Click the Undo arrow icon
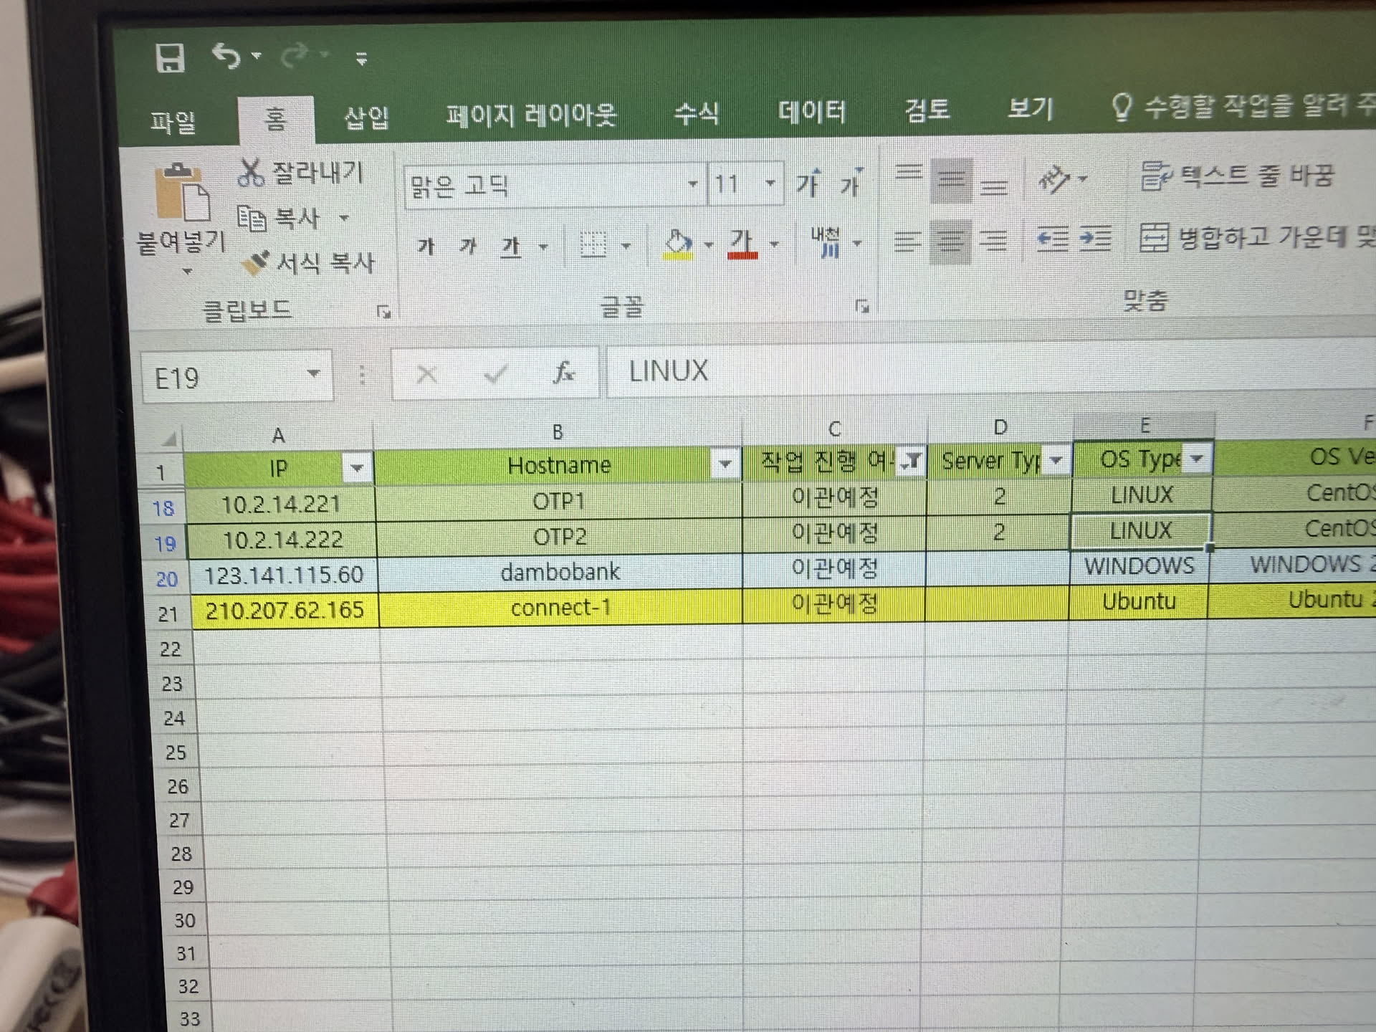 pyautogui.click(x=226, y=55)
